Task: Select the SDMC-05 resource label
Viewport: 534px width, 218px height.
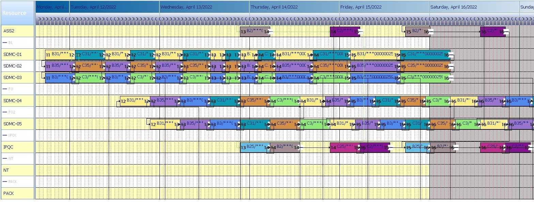Action: point(12,124)
